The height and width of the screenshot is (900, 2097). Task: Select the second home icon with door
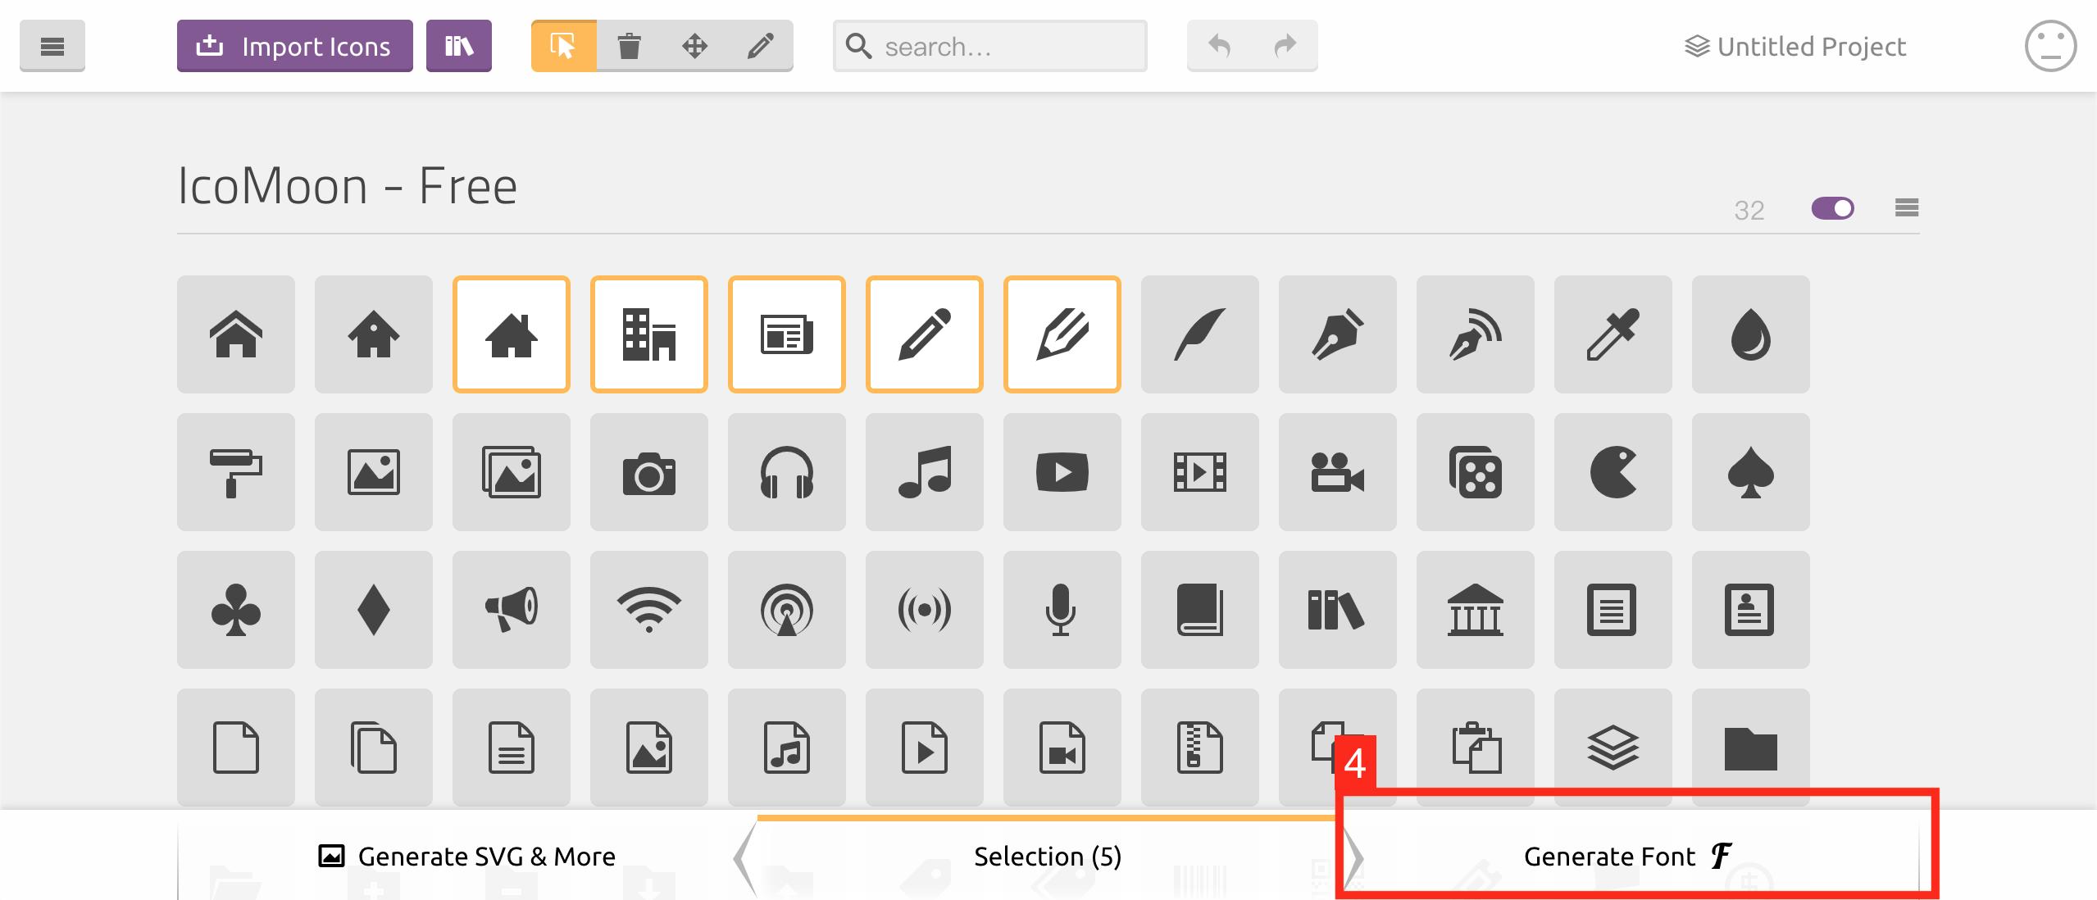374,334
